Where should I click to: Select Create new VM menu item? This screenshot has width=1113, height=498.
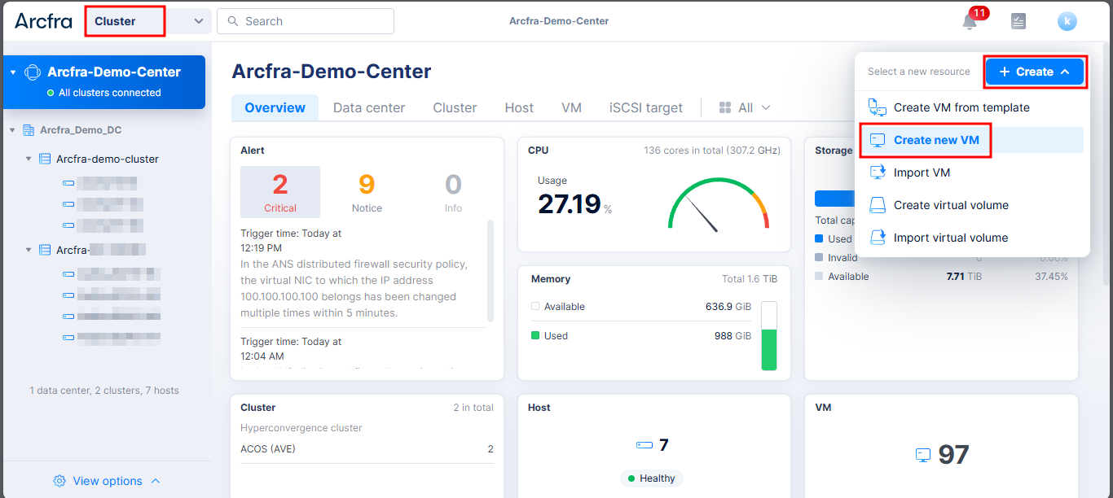coord(936,140)
